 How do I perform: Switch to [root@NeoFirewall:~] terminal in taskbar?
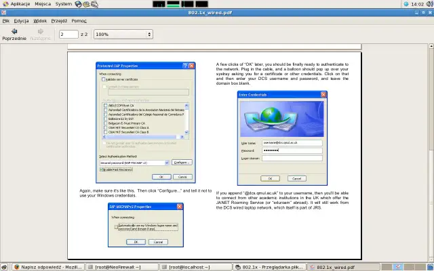122,267
